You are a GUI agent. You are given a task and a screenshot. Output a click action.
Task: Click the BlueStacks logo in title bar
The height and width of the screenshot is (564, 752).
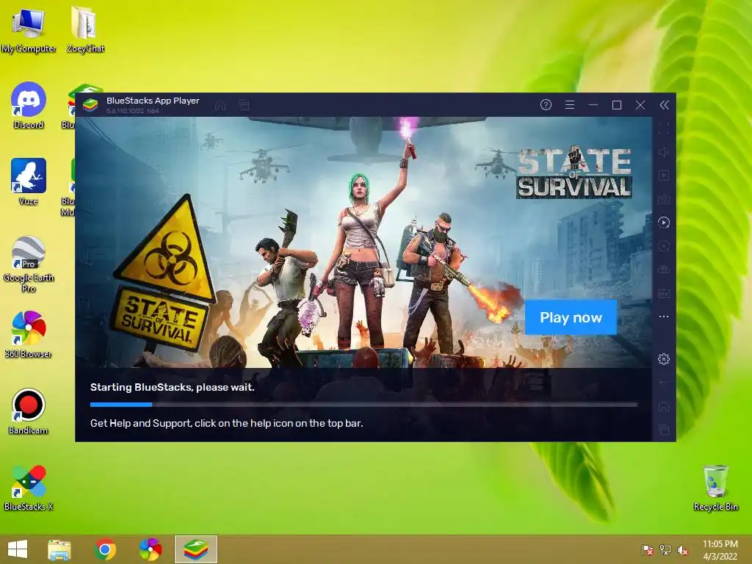point(90,104)
